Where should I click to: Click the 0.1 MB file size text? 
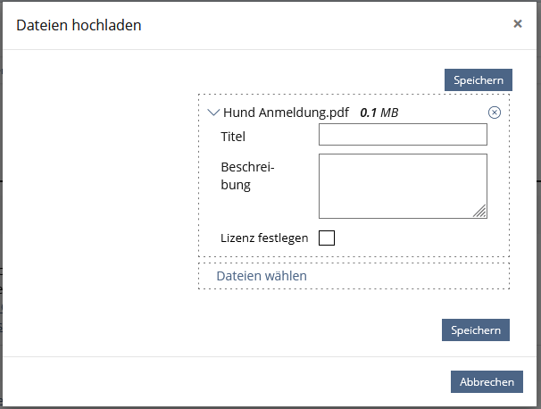click(379, 113)
